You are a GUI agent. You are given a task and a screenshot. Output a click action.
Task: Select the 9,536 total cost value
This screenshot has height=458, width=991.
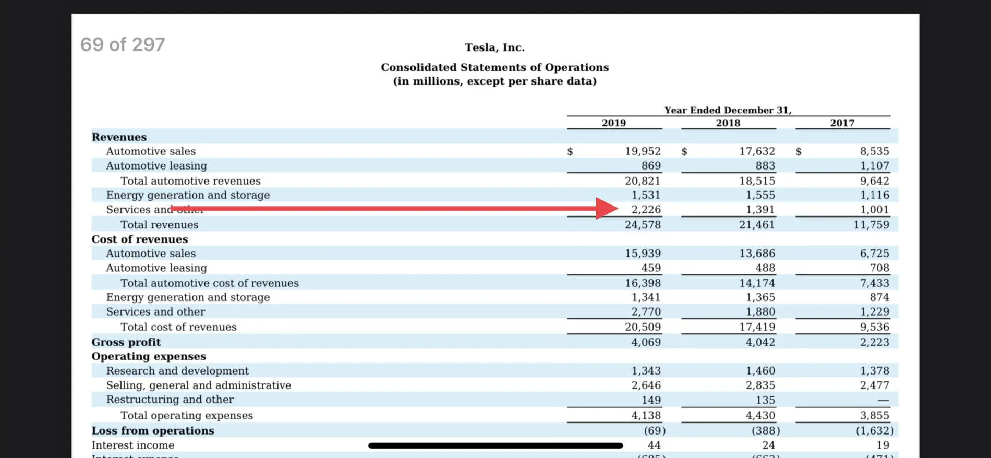tap(874, 327)
